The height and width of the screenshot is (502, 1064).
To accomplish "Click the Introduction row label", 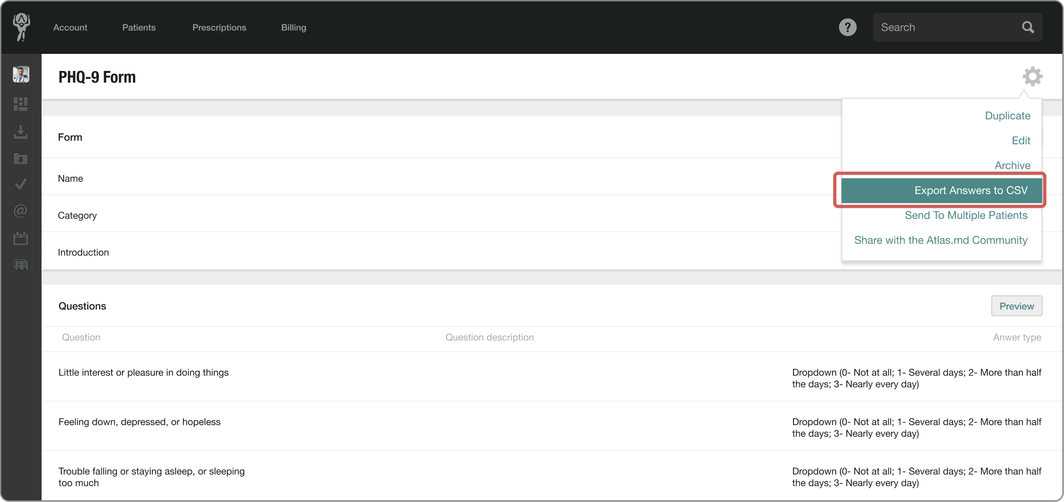I will pos(83,253).
